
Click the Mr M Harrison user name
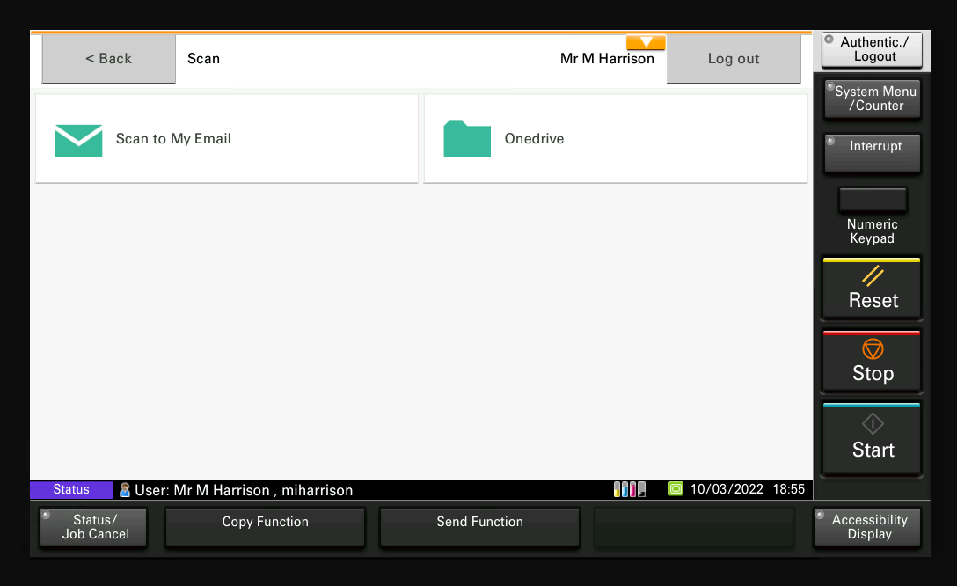click(x=607, y=59)
